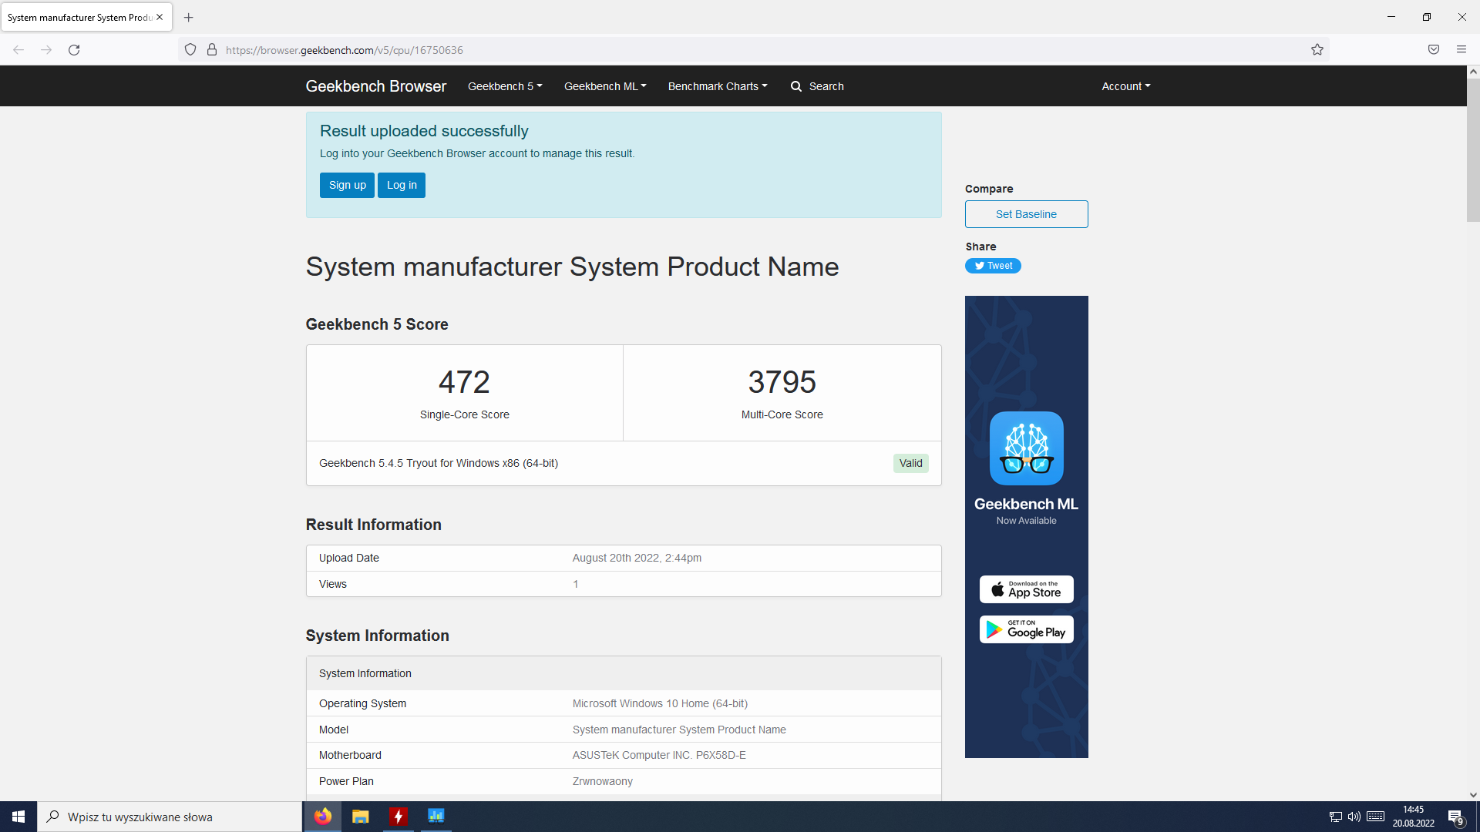Close the System manufacturer tab

click(160, 17)
